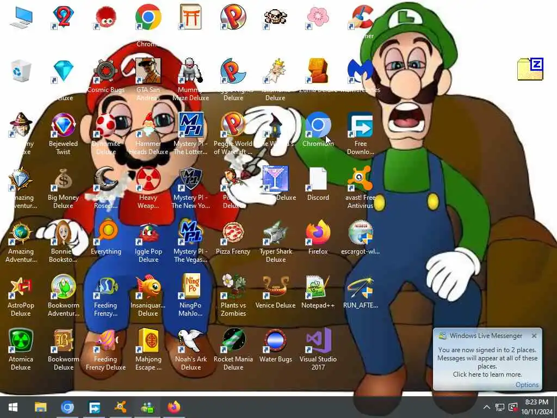Open Notepad++ desktop shortcut

click(318, 286)
